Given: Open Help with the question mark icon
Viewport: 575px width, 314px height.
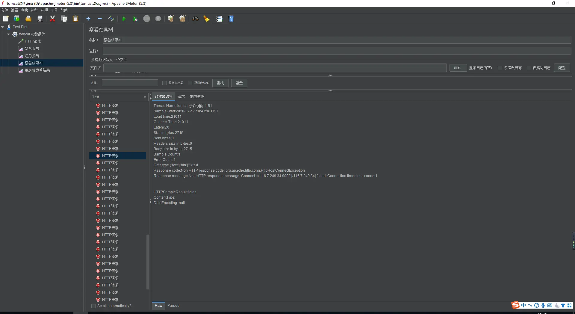Looking at the screenshot, I should (231, 19).
